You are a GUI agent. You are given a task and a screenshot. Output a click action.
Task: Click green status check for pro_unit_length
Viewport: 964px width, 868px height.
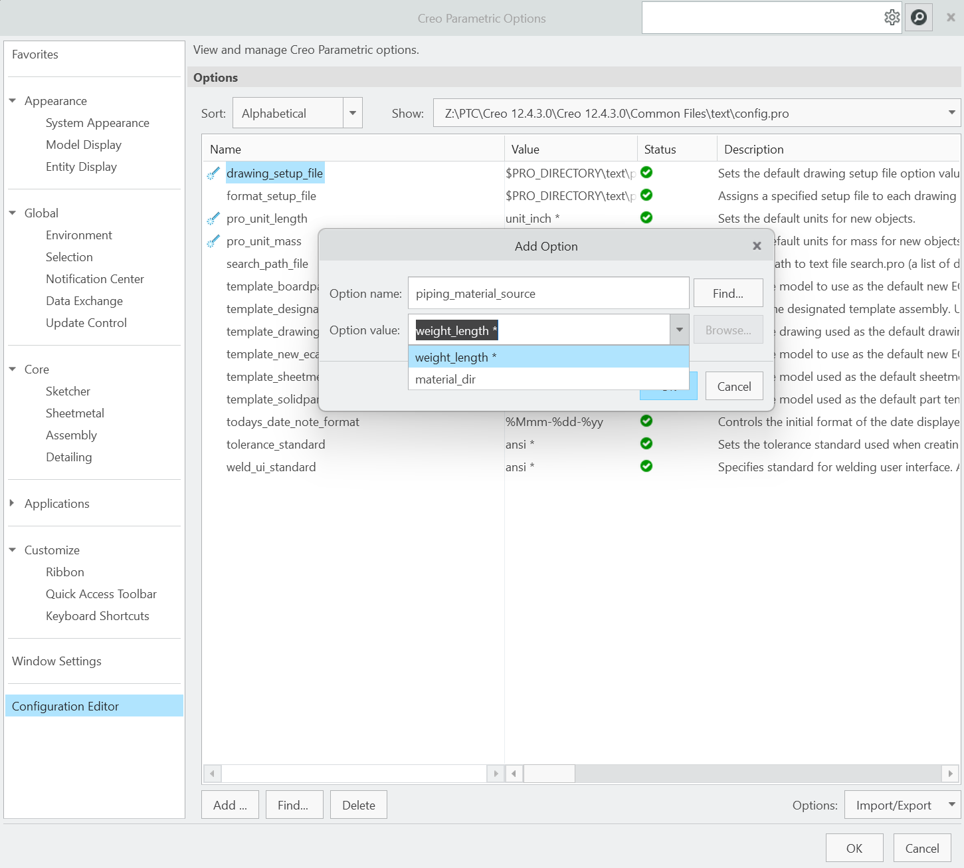(x=646, y=217)
